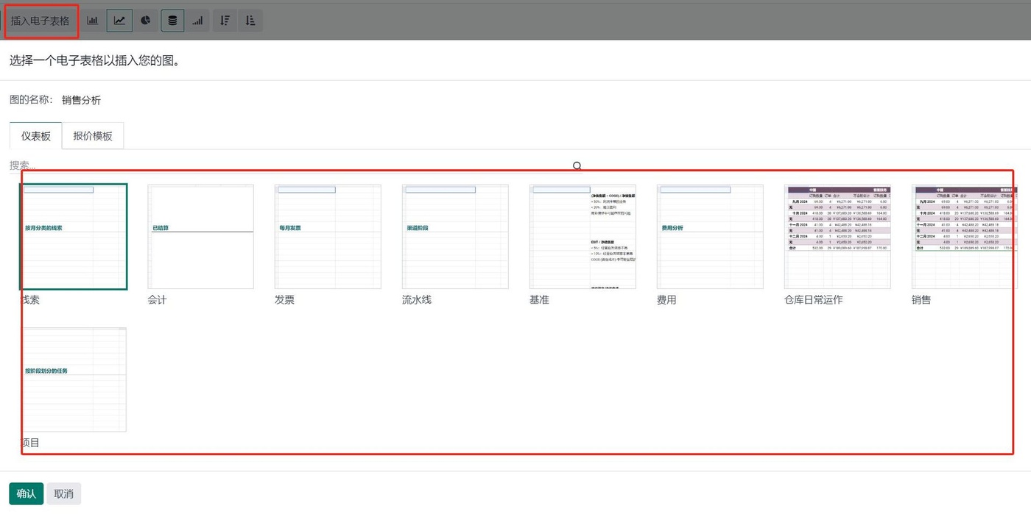
Task: Edit the 图的名称 field with 销售分析
Action: (x=81, y=100)
